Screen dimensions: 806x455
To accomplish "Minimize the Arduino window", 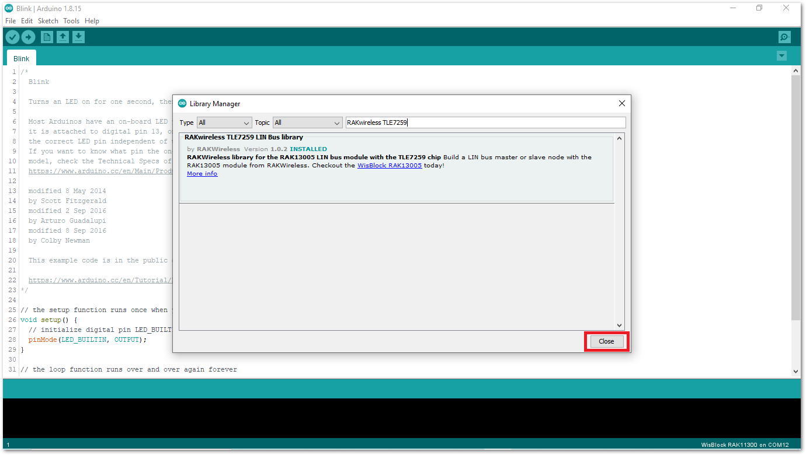I will [x=733, y=8].
